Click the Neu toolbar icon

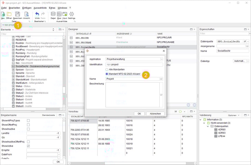click(x=3, y=14)
